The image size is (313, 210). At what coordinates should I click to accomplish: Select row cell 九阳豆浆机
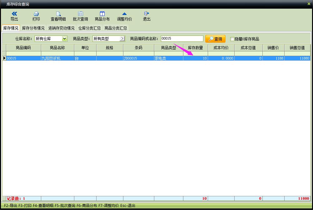click(x=57, y=58)
